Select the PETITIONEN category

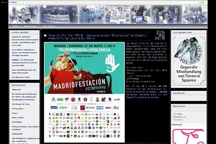coord(17,122)
